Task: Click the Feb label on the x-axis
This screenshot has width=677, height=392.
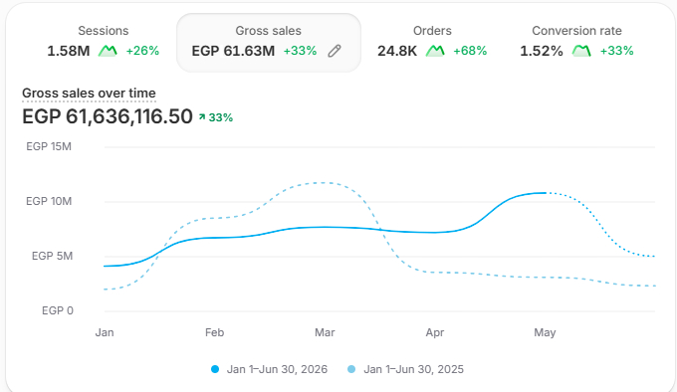Action: (215, 332)
